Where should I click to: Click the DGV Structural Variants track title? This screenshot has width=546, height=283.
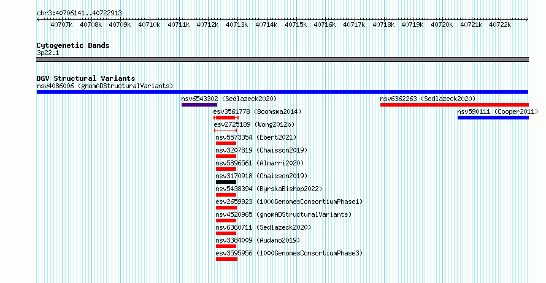(86, 78)
